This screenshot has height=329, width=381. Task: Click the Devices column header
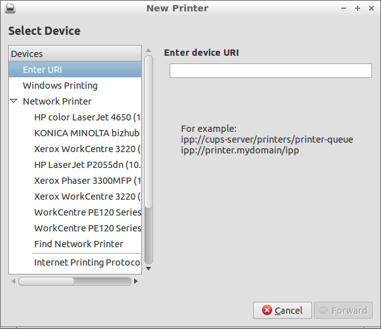[x=75, y=54]
